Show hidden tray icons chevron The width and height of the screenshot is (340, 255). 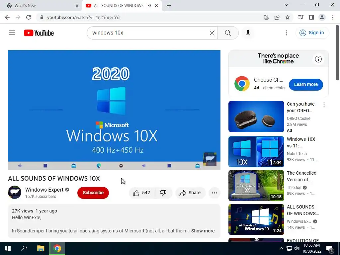[281, 248]
